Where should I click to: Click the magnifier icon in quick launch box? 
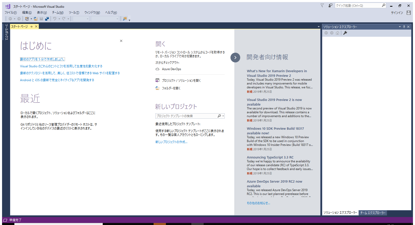[x=383, y=5]
